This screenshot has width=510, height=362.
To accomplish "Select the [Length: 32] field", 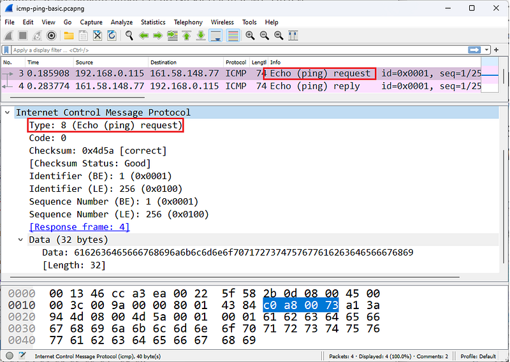I will coord(74,265).
